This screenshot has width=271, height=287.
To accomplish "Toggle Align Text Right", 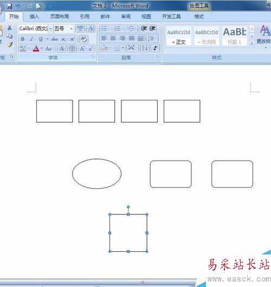I will pyautogui.click(x=122, y=39).
